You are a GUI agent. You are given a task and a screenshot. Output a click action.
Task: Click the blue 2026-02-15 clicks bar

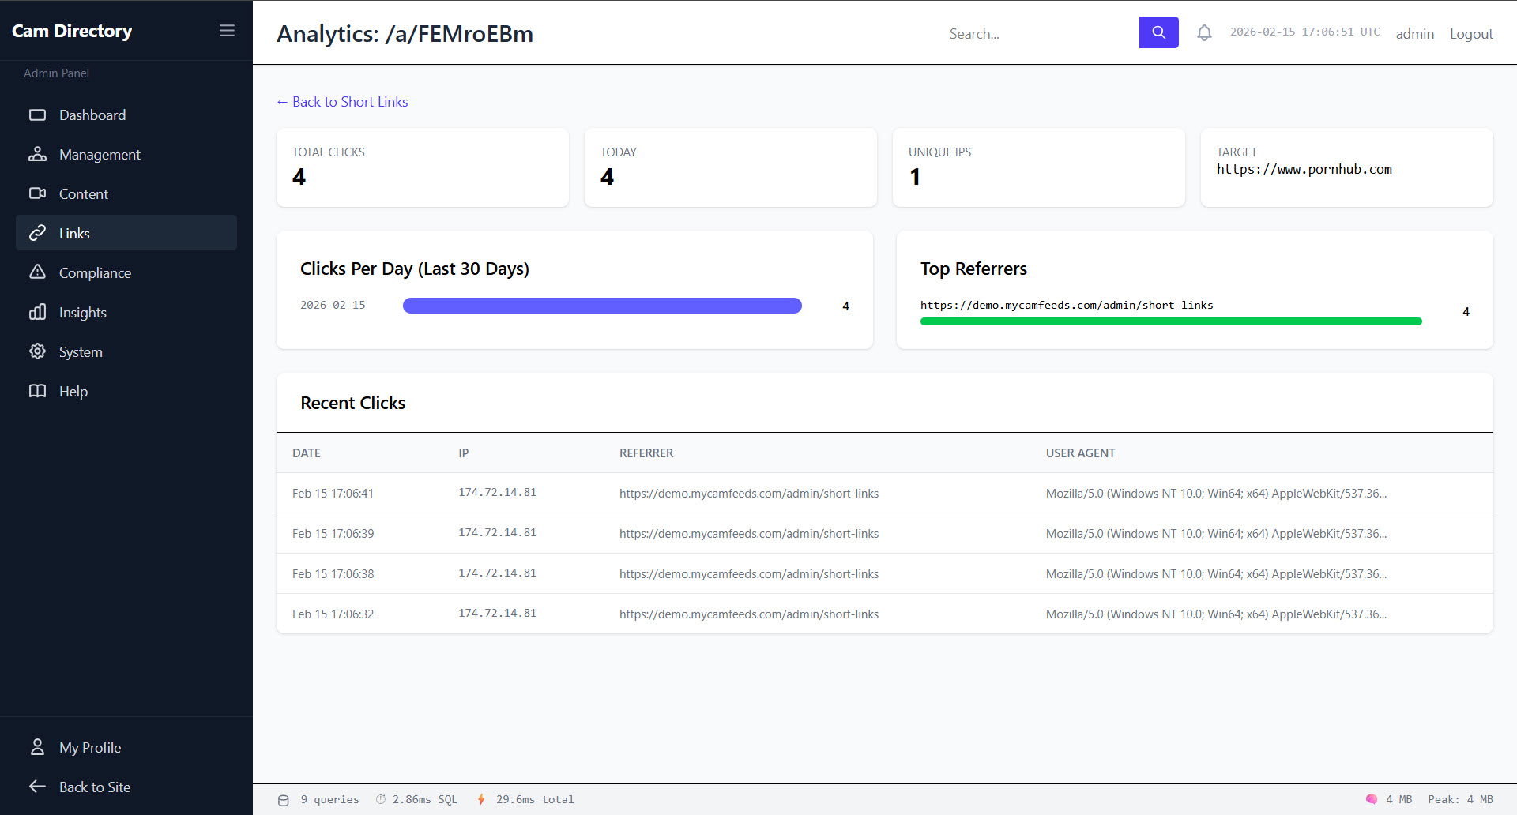click(x=602, y=306)
